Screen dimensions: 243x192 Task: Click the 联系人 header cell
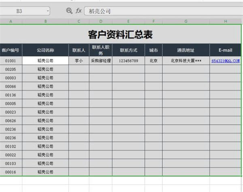point(79,50)
